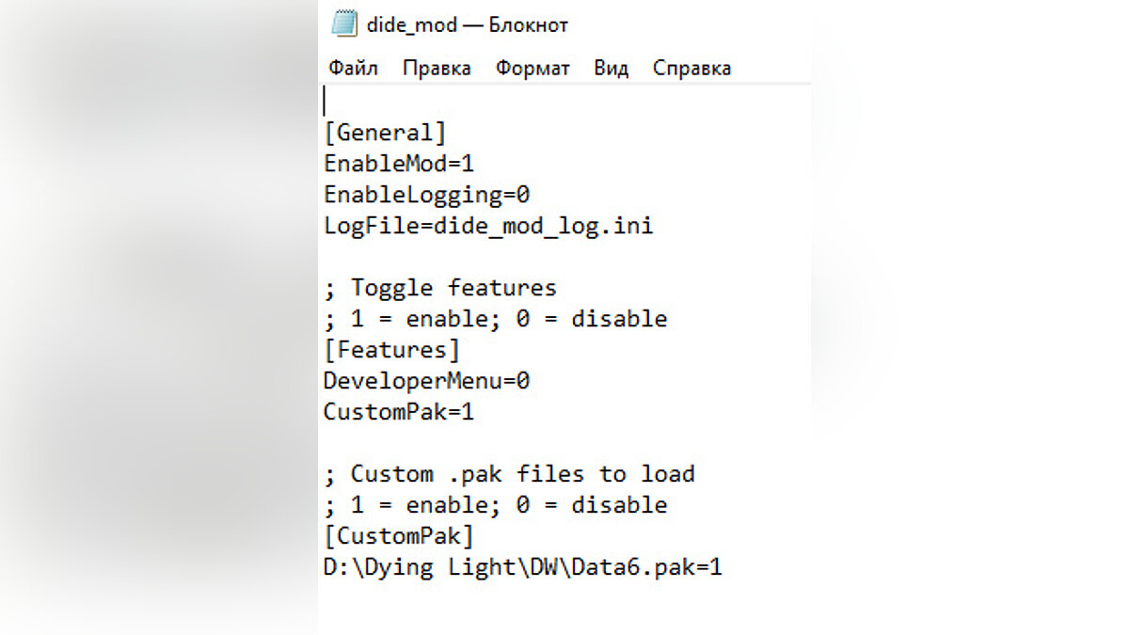Open the Формат menu
This screenshot has height=635, width=1129.
533,68
